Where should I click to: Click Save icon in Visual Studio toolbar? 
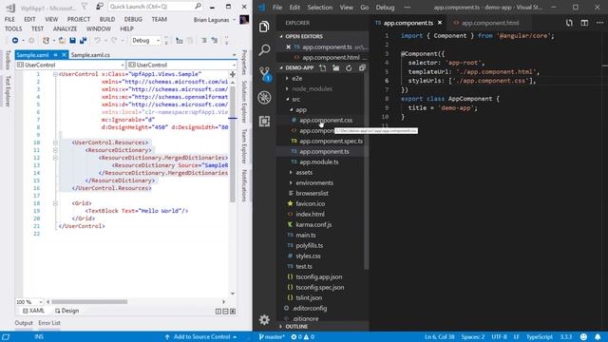pos(72,40)
